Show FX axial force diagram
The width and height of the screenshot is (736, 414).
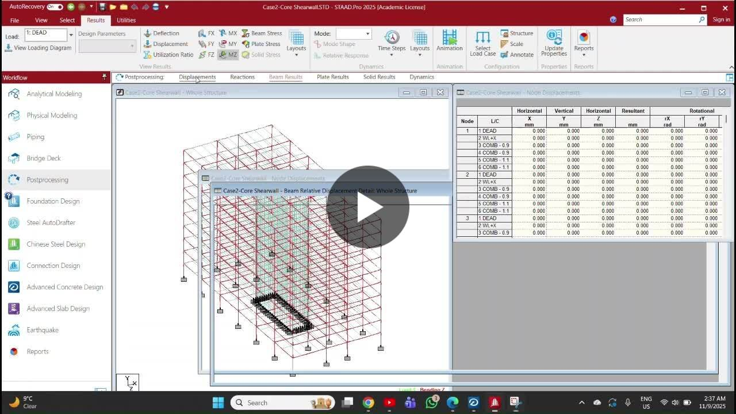(x=206, y=33)
